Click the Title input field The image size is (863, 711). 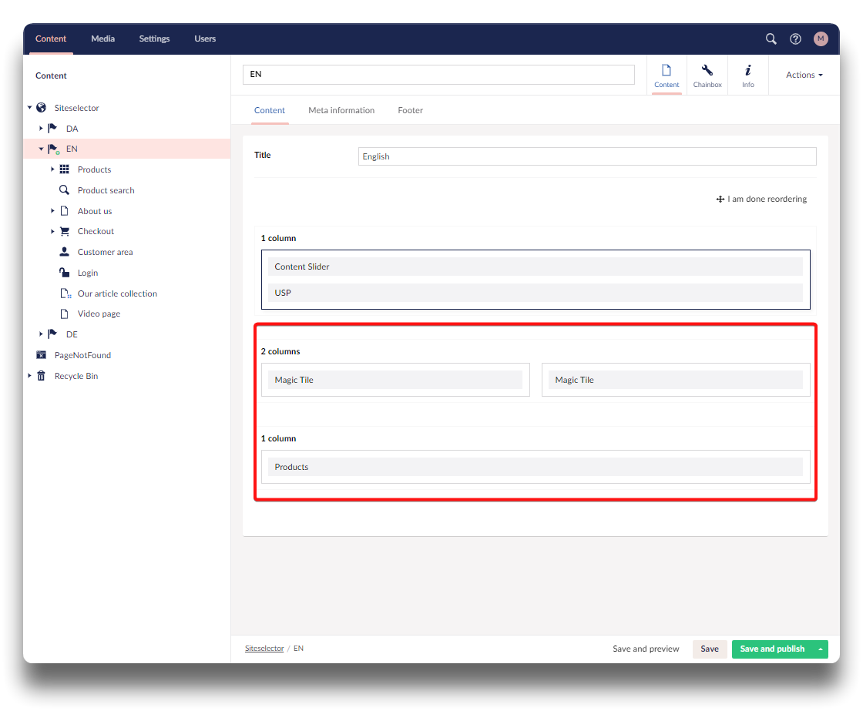tap(586, 156)
